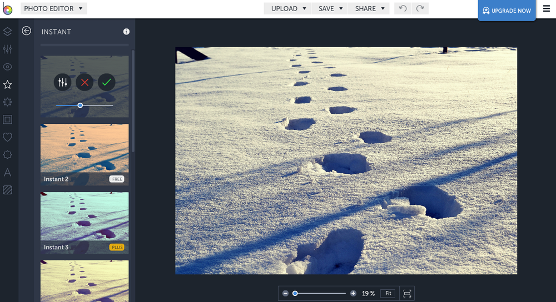Open the SHARE dropdown menu
Image resolution: width=556 pixels, height=302 pixels.
(x=369, y=8)
